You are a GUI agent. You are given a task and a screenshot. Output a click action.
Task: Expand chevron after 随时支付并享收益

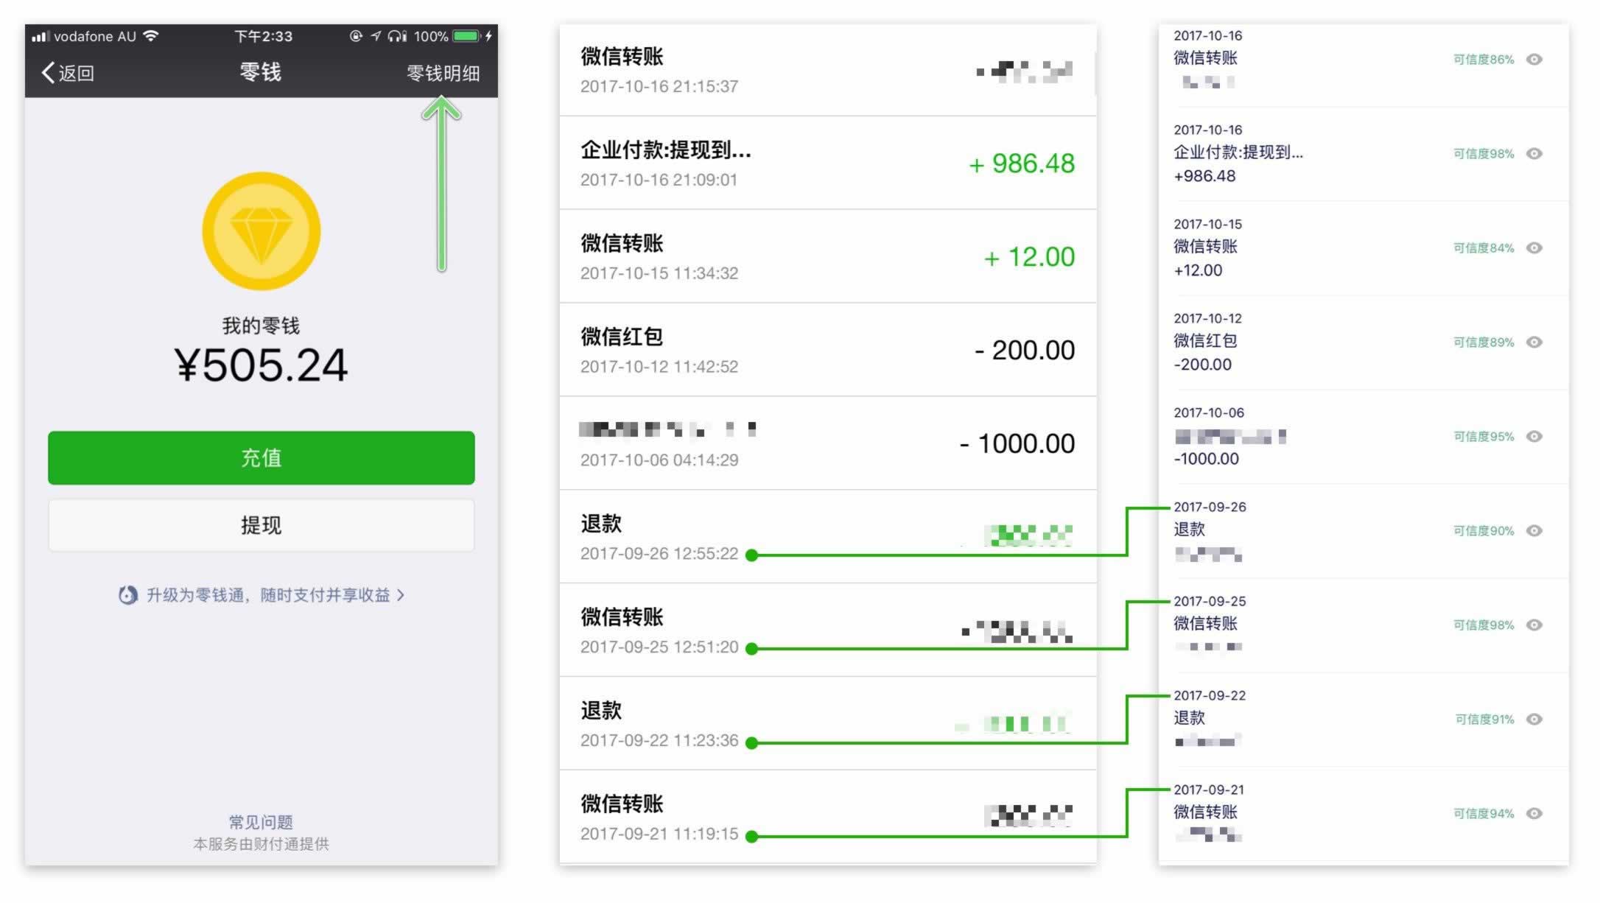(x=401, y=595)
